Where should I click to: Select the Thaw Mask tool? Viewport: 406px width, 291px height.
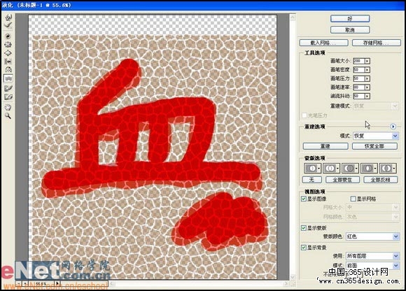point(8,97)
